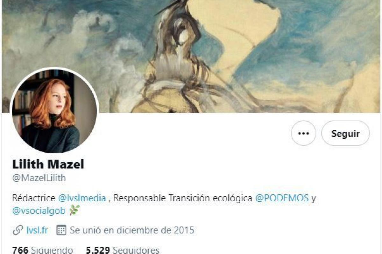Click the 'Se unió en diciembre de 2015' text
The height and width of the screenshot is (254, 382).
[132, 230]
